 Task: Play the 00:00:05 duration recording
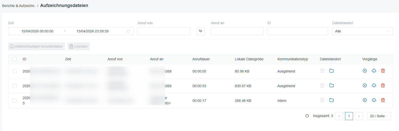point(365,71)
